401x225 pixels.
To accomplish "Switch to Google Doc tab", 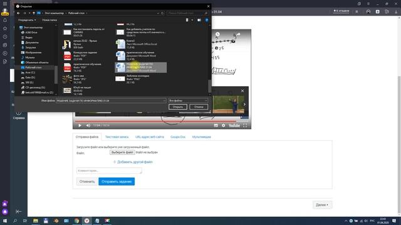I will pos(178,137).
